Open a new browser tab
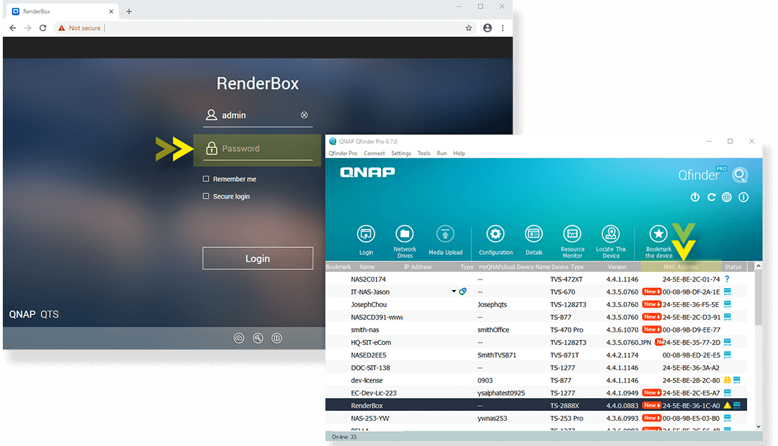Screen dimensions: 778x446 (129, 11)
